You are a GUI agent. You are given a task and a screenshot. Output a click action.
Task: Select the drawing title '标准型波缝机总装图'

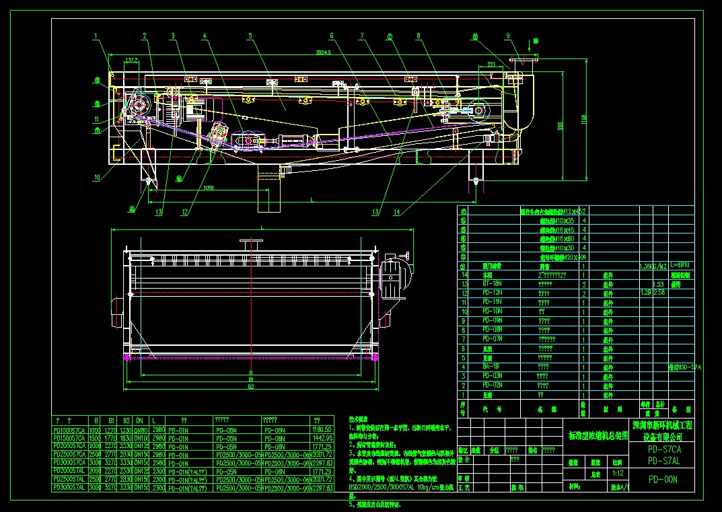coord(598,435)
